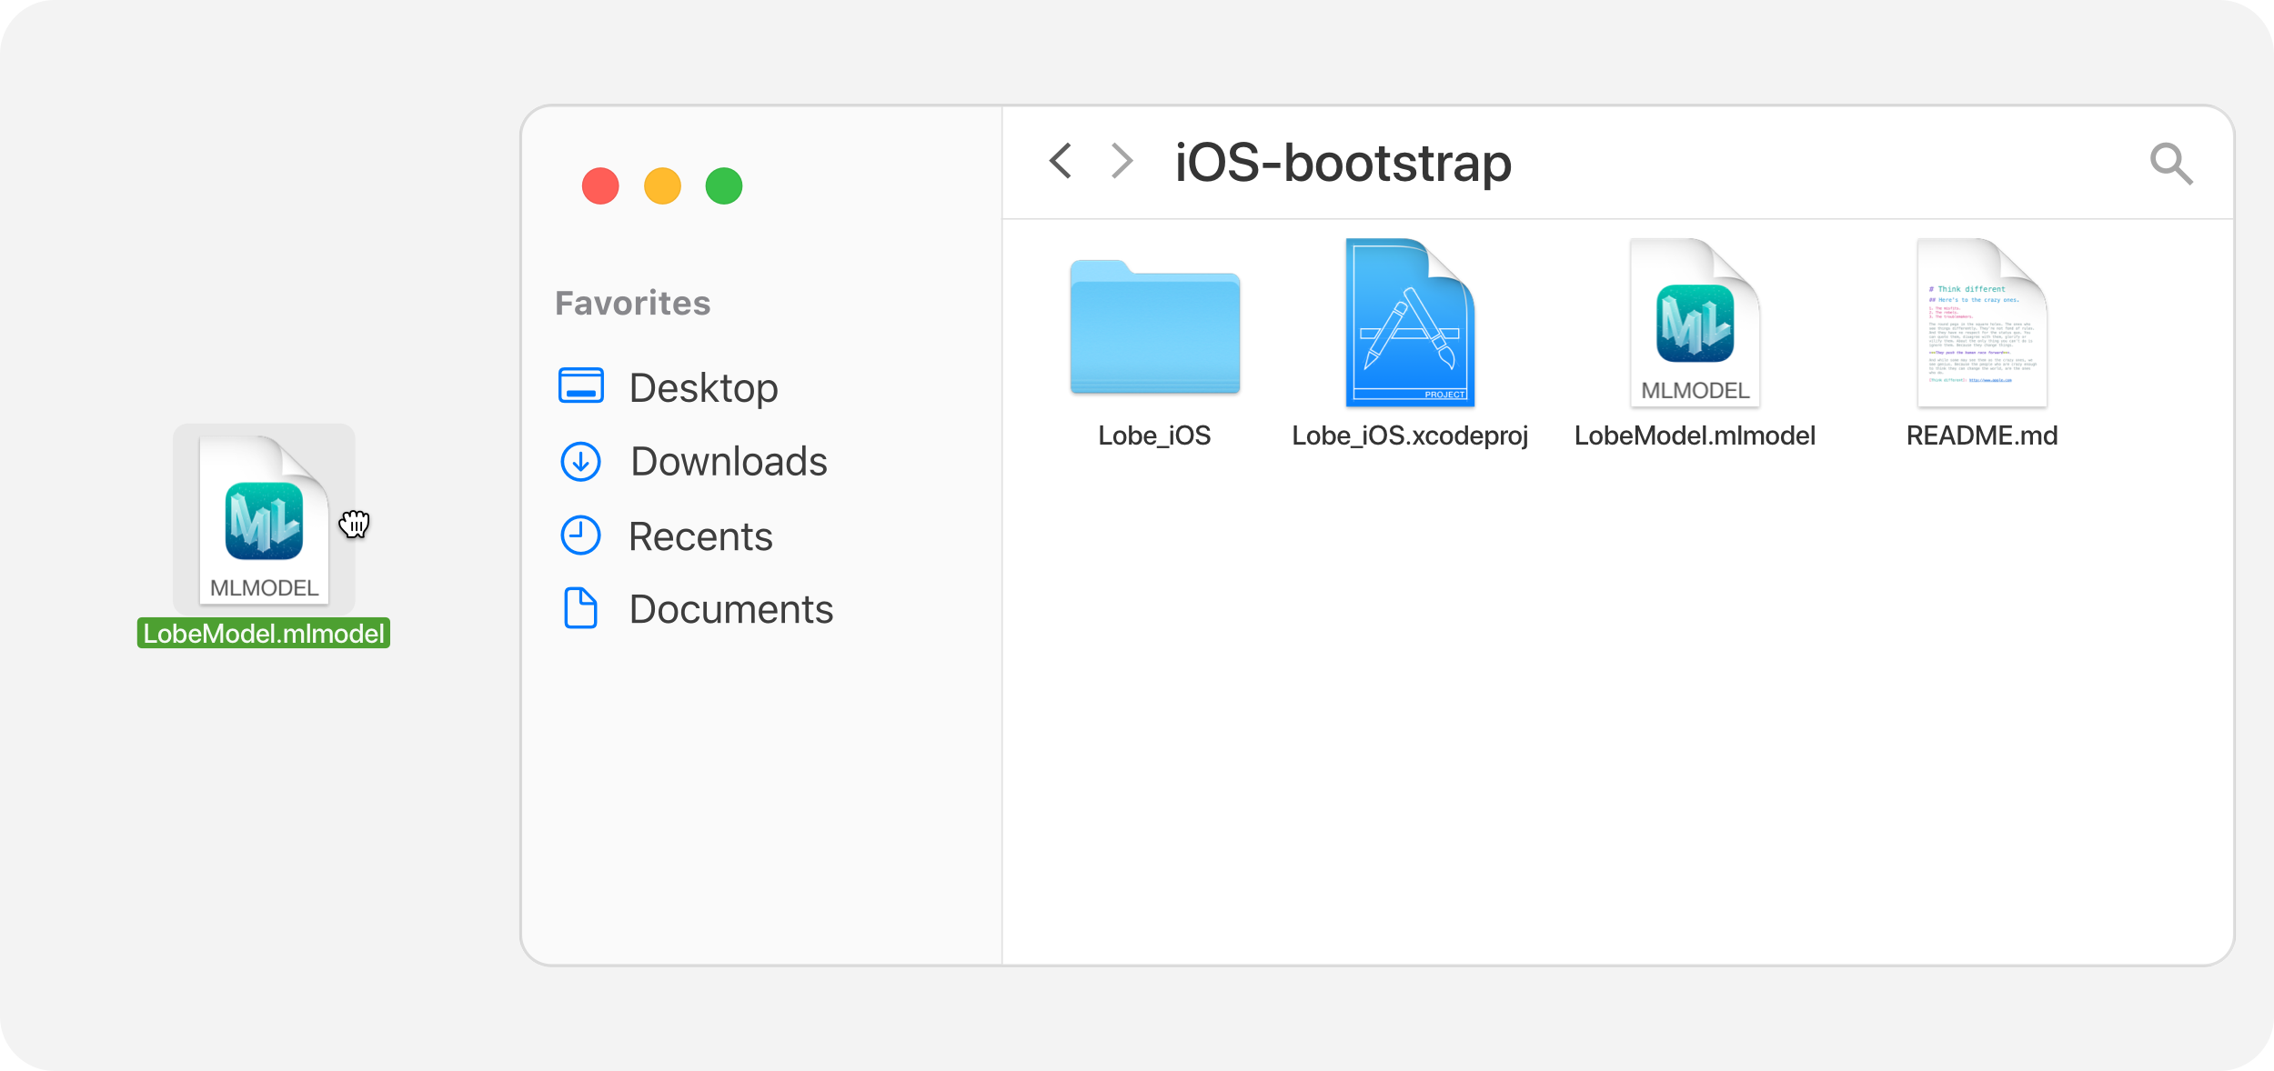Close the Finder window with red button

tap(600, 186)
